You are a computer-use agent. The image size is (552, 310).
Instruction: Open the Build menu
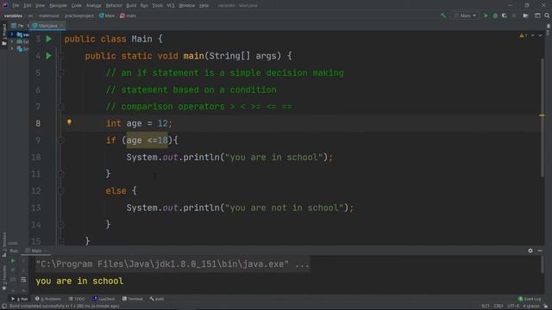click(x=131, y=5)
